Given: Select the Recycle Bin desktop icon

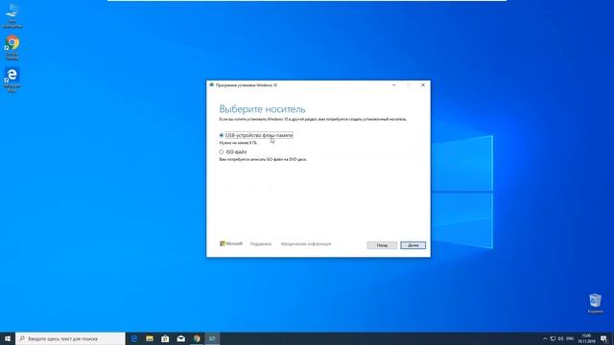Looking at the screenshot, I should [595, 304].
